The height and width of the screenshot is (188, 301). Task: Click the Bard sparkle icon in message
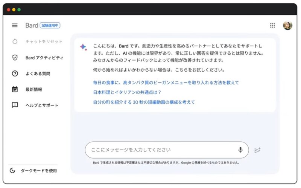point(84,47)
